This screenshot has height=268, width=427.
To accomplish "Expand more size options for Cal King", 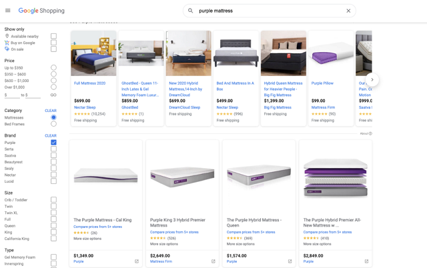I will pyautogui.click(x=87, y=238).
